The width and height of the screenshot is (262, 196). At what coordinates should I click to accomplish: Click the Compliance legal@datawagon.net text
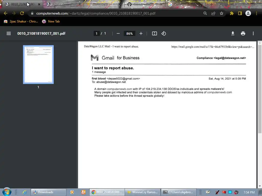[221, 58]
